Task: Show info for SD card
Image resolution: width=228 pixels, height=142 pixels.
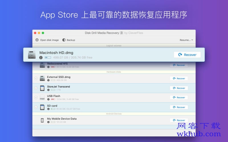Action: click(x=48, y=109)
